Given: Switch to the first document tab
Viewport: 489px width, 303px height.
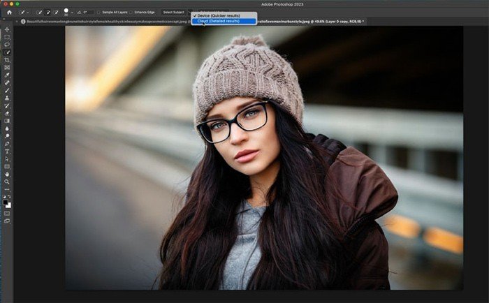Looking at the screenshot, I should (x=105, y=22).
